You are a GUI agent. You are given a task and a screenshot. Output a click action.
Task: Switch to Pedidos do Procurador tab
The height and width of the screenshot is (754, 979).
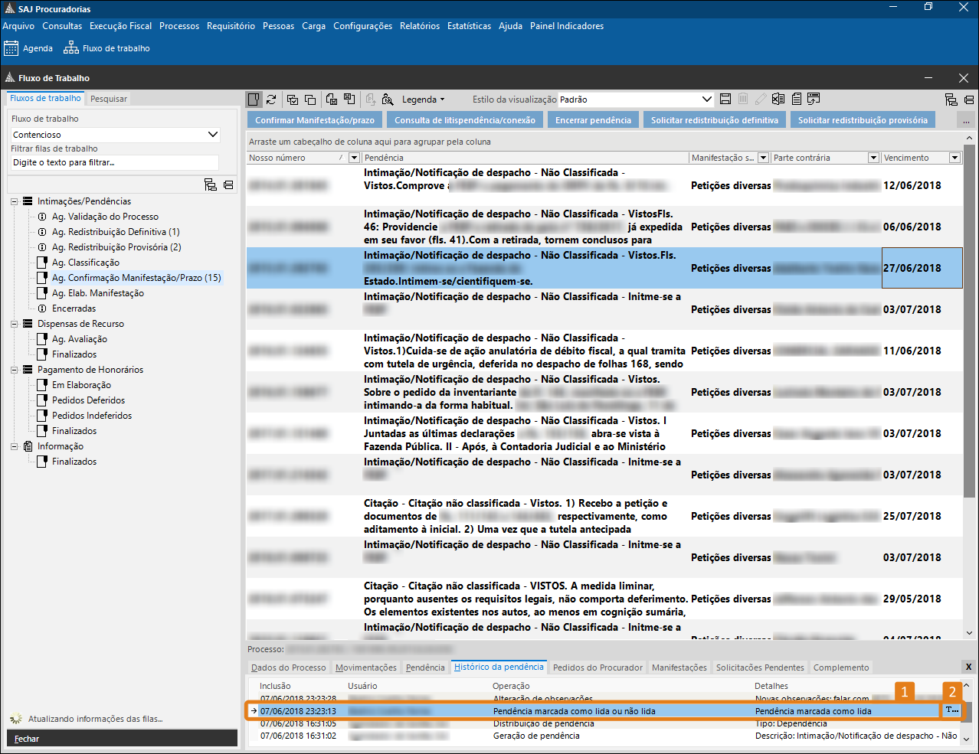(x=598, y=668)
